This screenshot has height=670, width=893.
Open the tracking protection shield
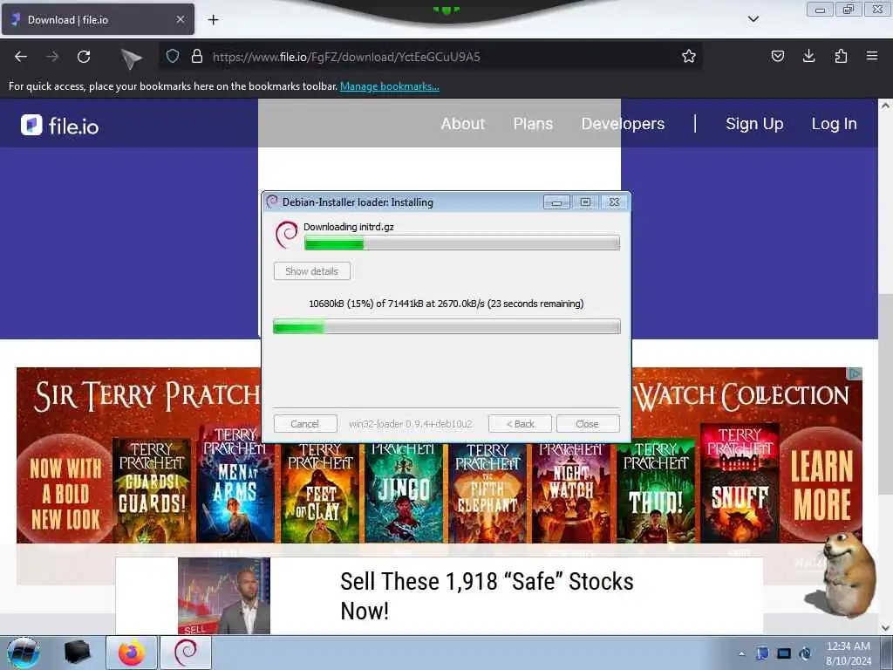tap(173, 56)
